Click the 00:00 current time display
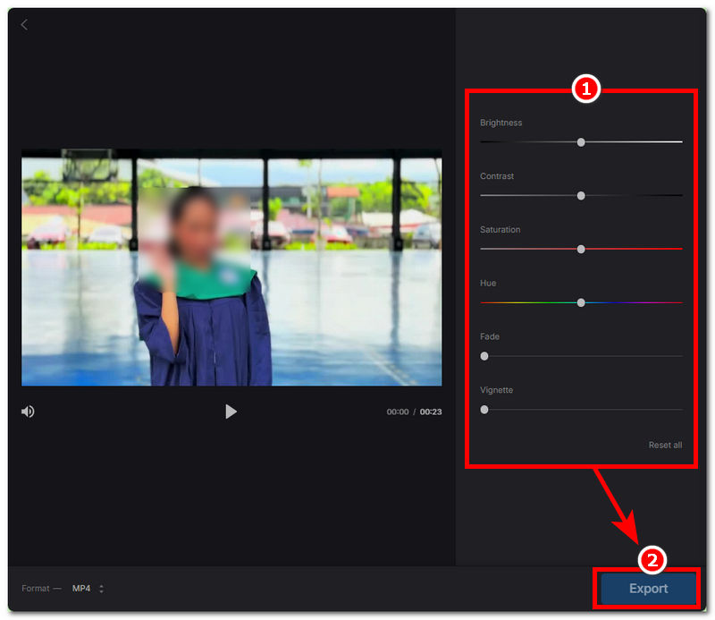The image size is (715, 620). click(398, 412)
